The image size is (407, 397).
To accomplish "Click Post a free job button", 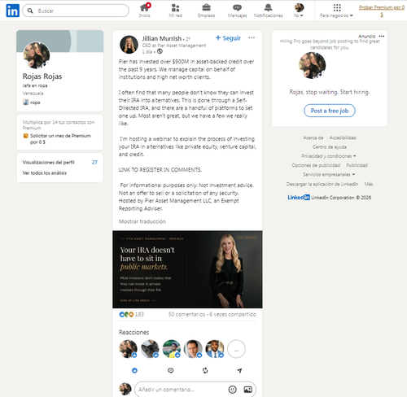I will point(330,111).
